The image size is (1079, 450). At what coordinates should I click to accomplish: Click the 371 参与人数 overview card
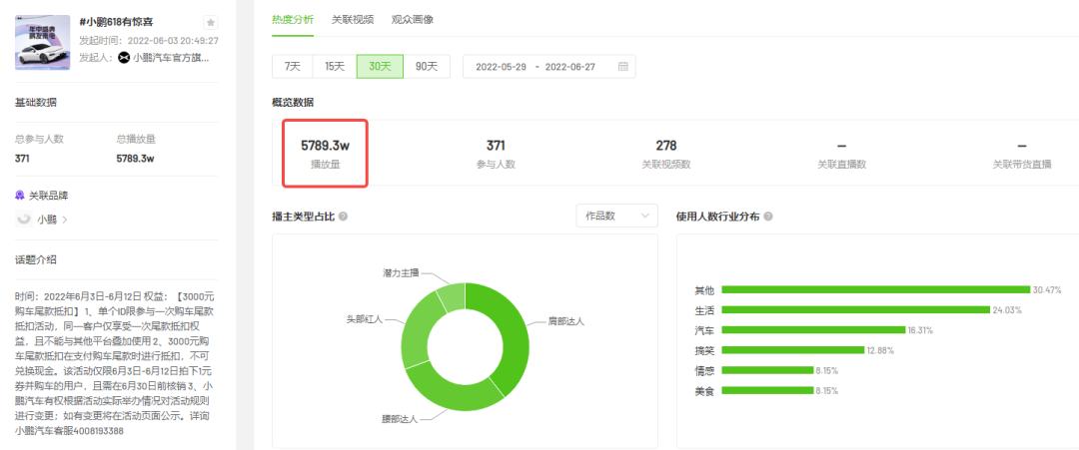pos(496,154)
